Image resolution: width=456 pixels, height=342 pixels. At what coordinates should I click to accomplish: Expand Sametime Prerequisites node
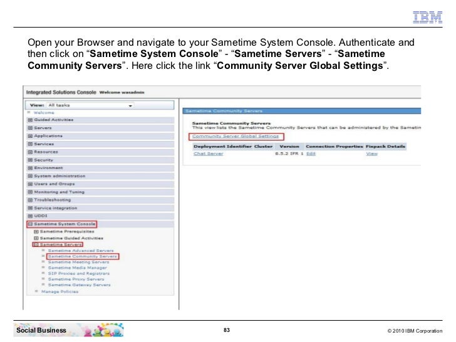coord(36,232)
